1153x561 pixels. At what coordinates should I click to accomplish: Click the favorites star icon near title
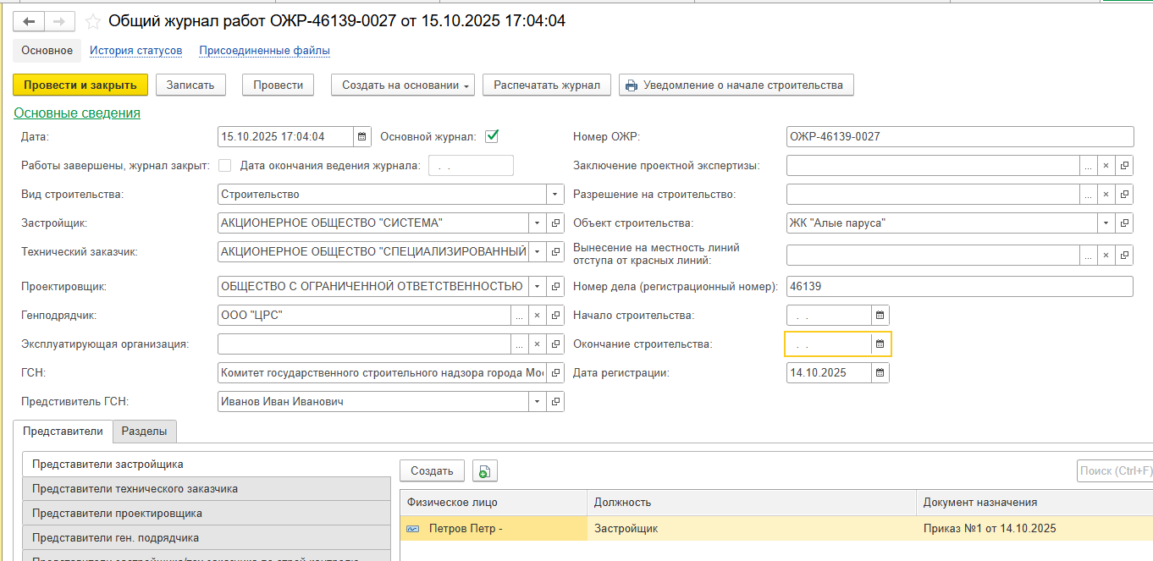(x=93, y=22)
